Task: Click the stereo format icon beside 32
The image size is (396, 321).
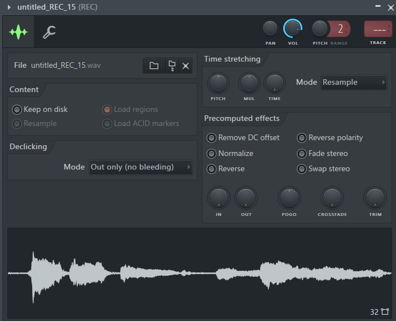Action: 385,311
